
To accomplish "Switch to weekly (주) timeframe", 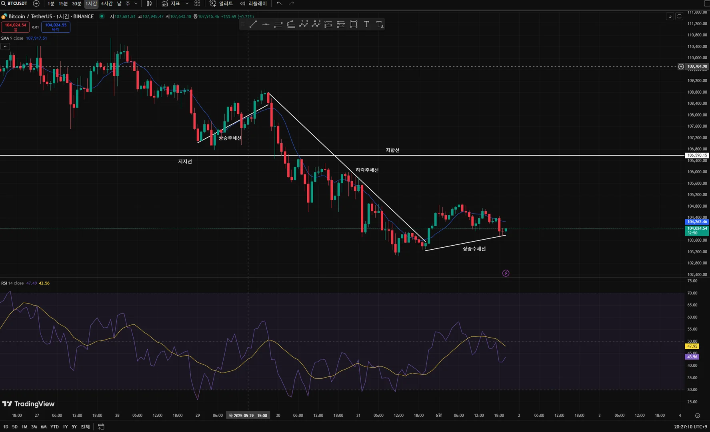I will click(128, 4).
